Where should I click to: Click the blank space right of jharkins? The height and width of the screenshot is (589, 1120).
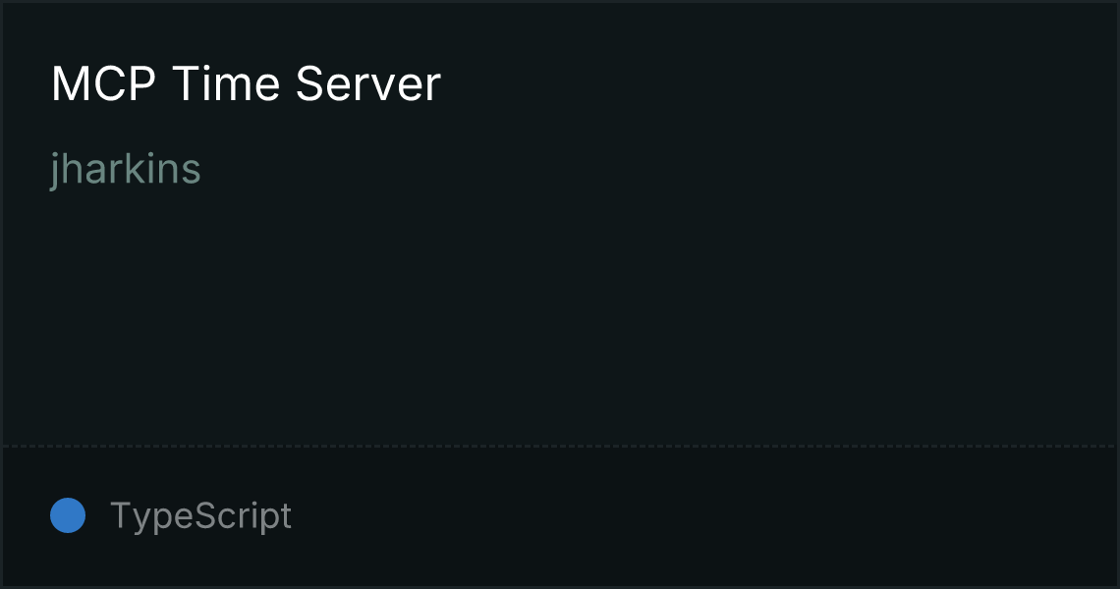(657, 170)
